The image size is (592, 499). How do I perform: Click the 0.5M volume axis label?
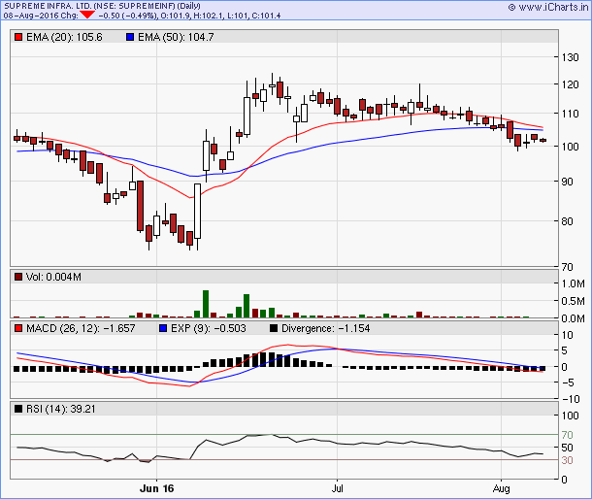(x=574, y=301)
